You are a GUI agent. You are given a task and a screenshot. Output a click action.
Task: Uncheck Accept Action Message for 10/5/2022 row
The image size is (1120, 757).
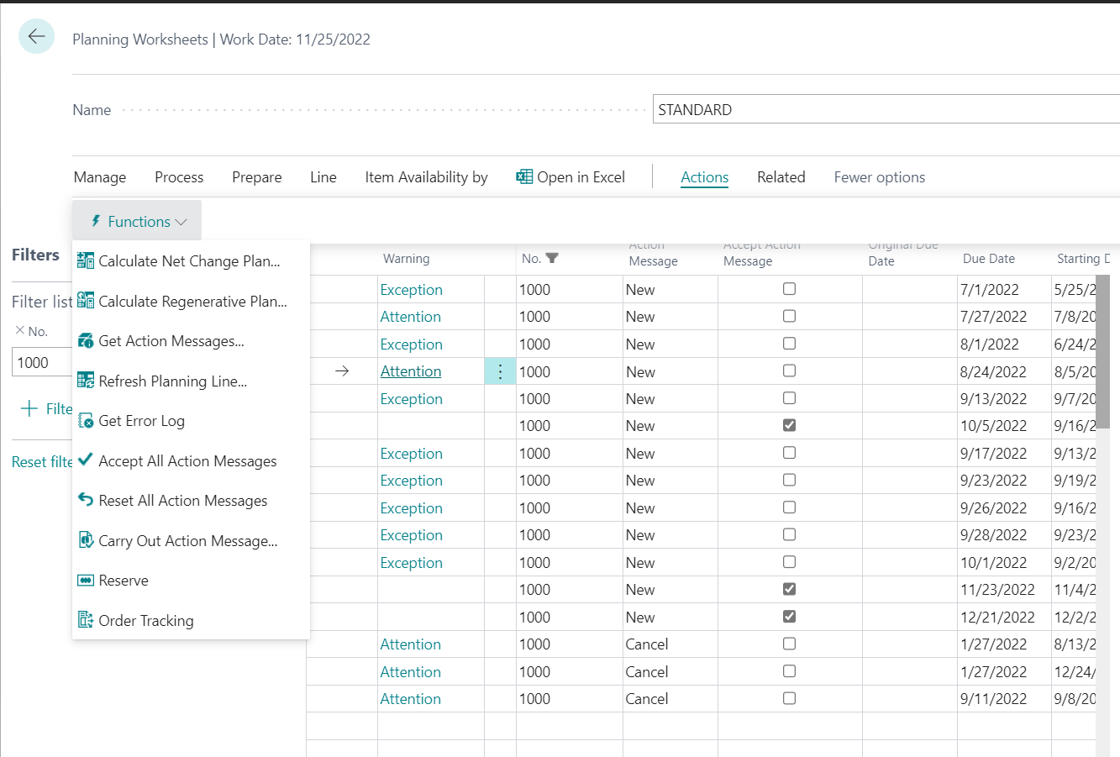[x=789, y=425]
